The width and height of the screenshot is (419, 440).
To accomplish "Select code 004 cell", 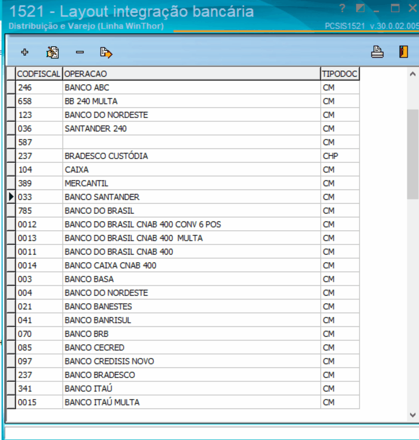I will point(39,293).
